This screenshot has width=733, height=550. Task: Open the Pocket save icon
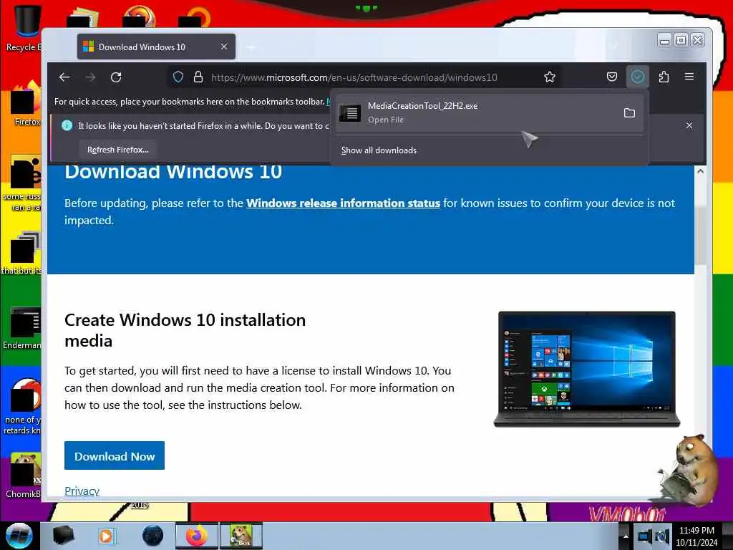click(612, 77)
